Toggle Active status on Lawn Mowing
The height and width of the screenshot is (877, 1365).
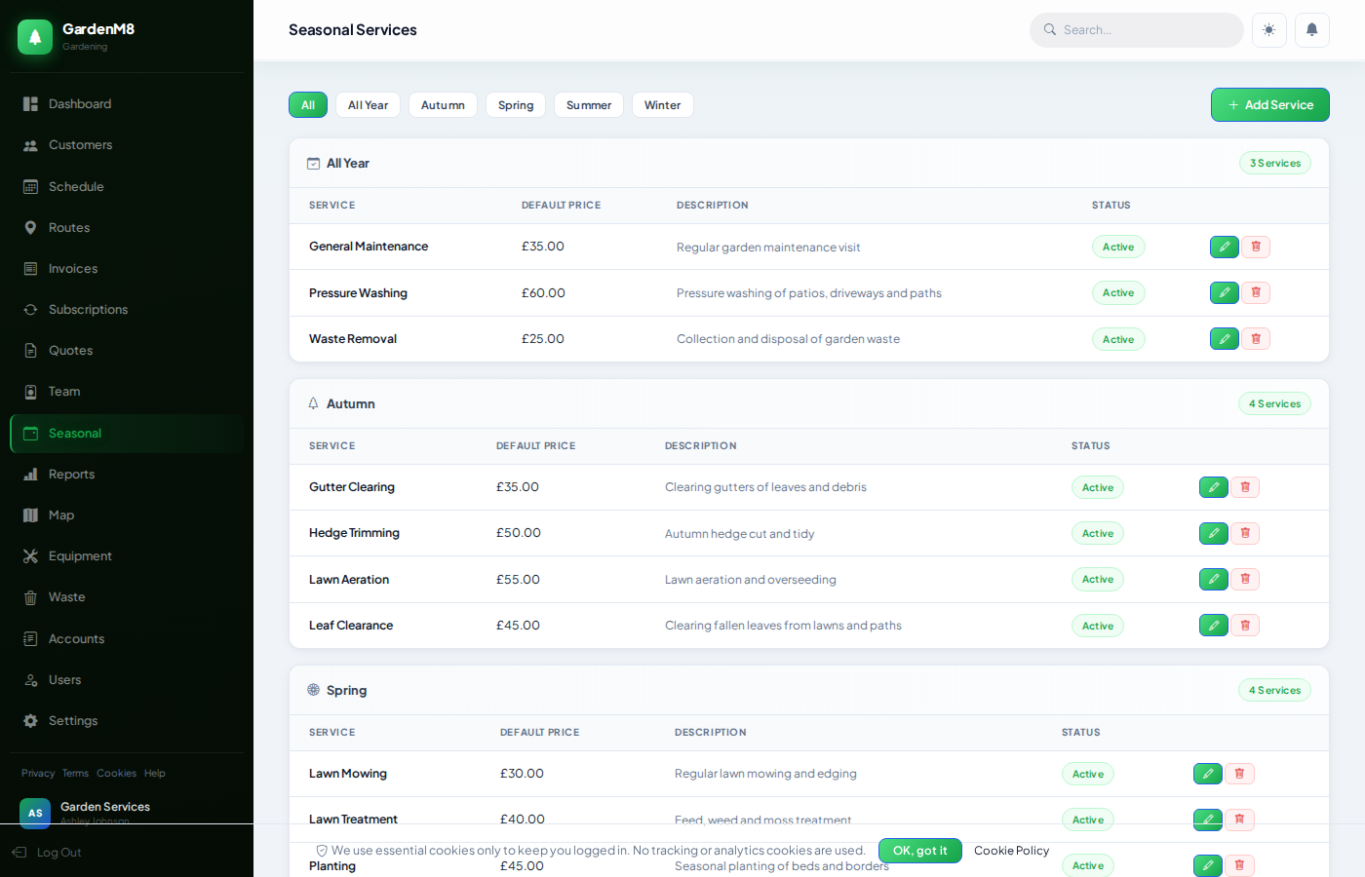pyautogui.click(x=1087, y=773)
